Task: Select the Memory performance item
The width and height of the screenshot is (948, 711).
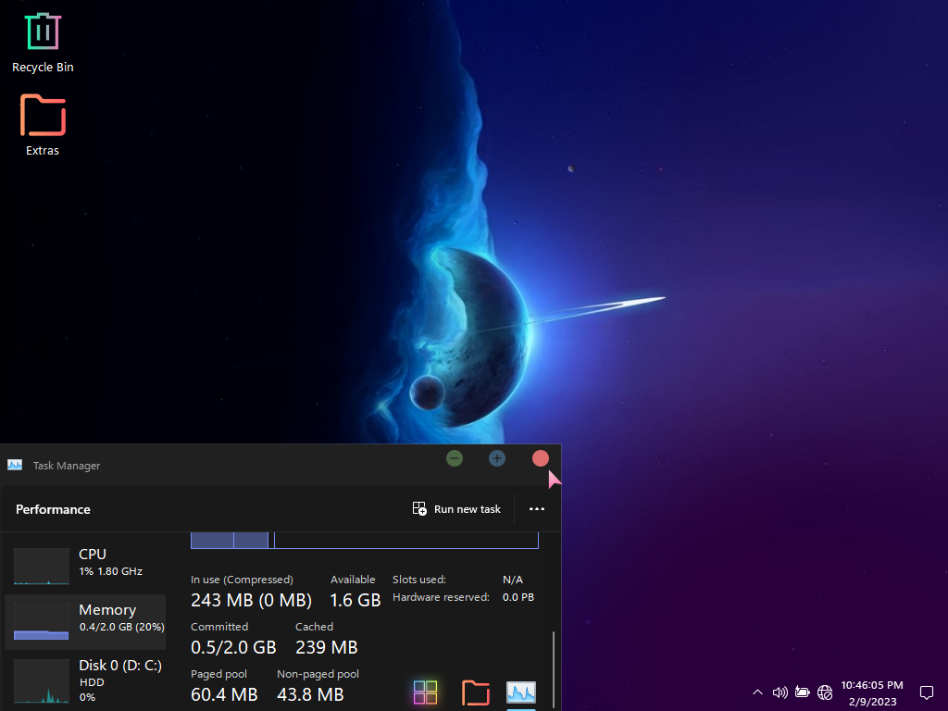Action: click(85, 621)
